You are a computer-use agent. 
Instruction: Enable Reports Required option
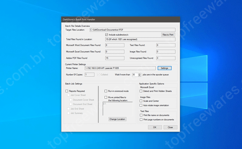point(67,91)
